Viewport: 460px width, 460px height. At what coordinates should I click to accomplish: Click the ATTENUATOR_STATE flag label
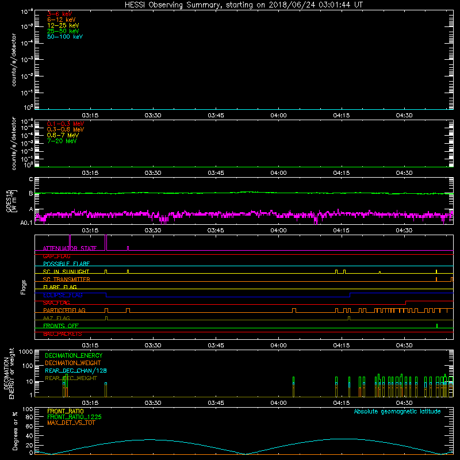70,248
